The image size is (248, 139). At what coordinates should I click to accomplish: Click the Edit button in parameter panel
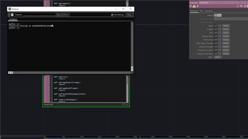pos(218,57)
